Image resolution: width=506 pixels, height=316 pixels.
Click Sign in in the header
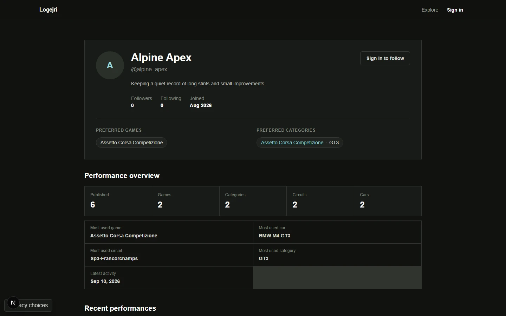point(455,10)
